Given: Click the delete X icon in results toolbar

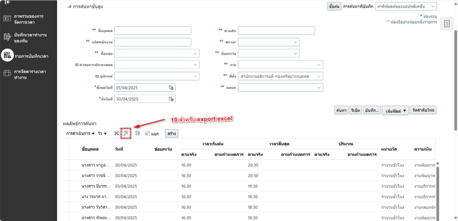Looking at the screenshot, I should coord(116,133).
